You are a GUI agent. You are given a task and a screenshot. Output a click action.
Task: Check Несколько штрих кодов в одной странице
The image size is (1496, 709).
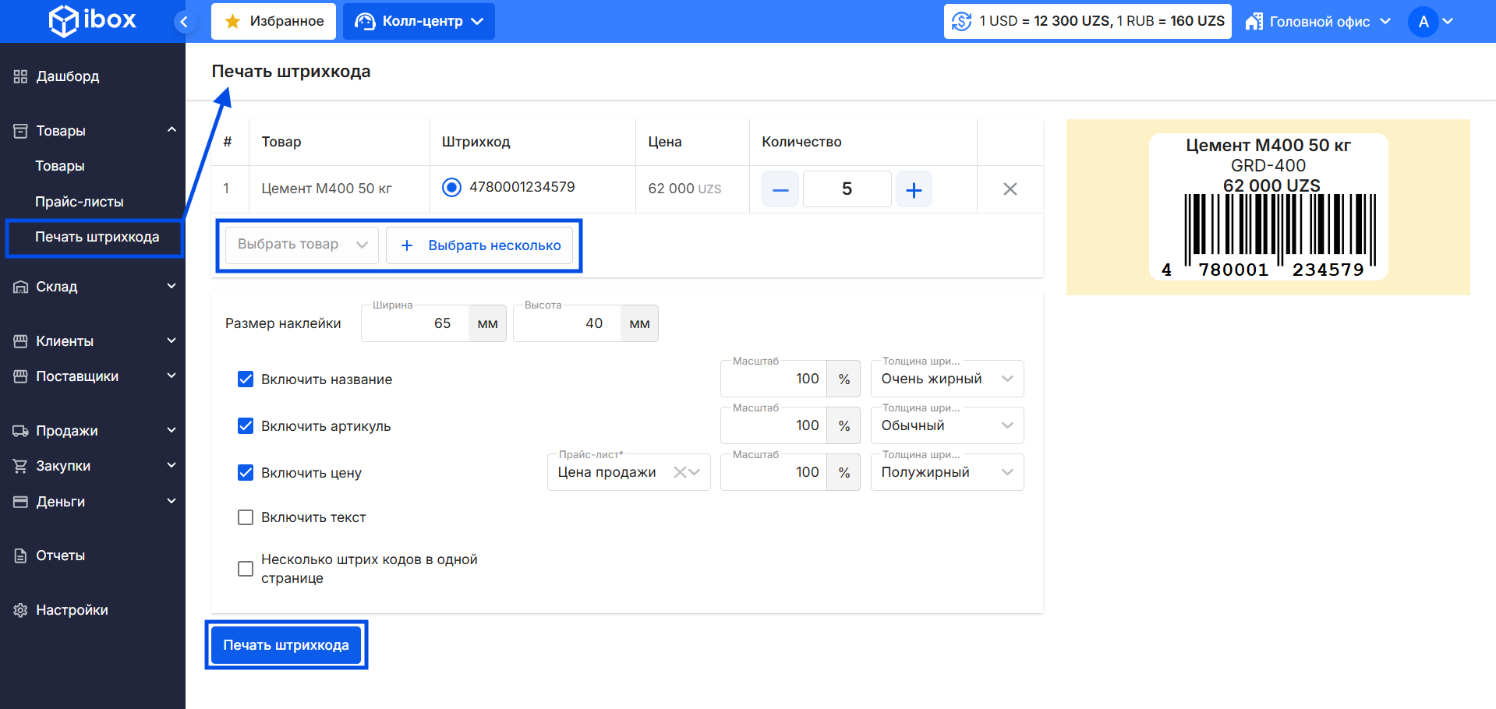point(246,569)
